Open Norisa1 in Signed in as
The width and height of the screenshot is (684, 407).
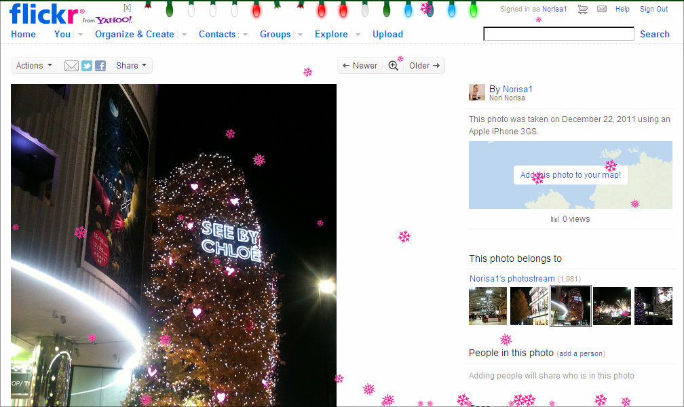(x=554, y=9)
